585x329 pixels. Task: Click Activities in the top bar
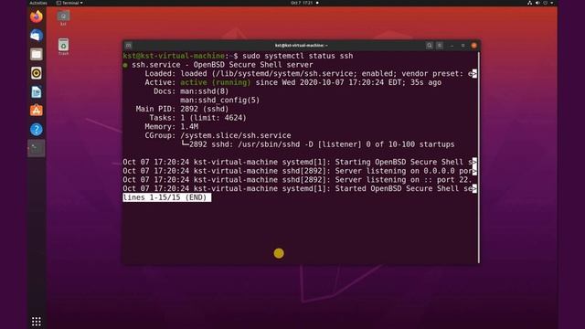(38, 3)
